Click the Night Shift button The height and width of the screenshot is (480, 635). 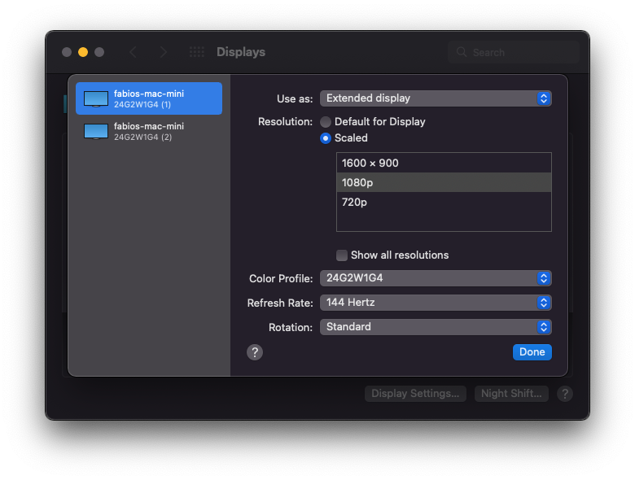point(511,394)
